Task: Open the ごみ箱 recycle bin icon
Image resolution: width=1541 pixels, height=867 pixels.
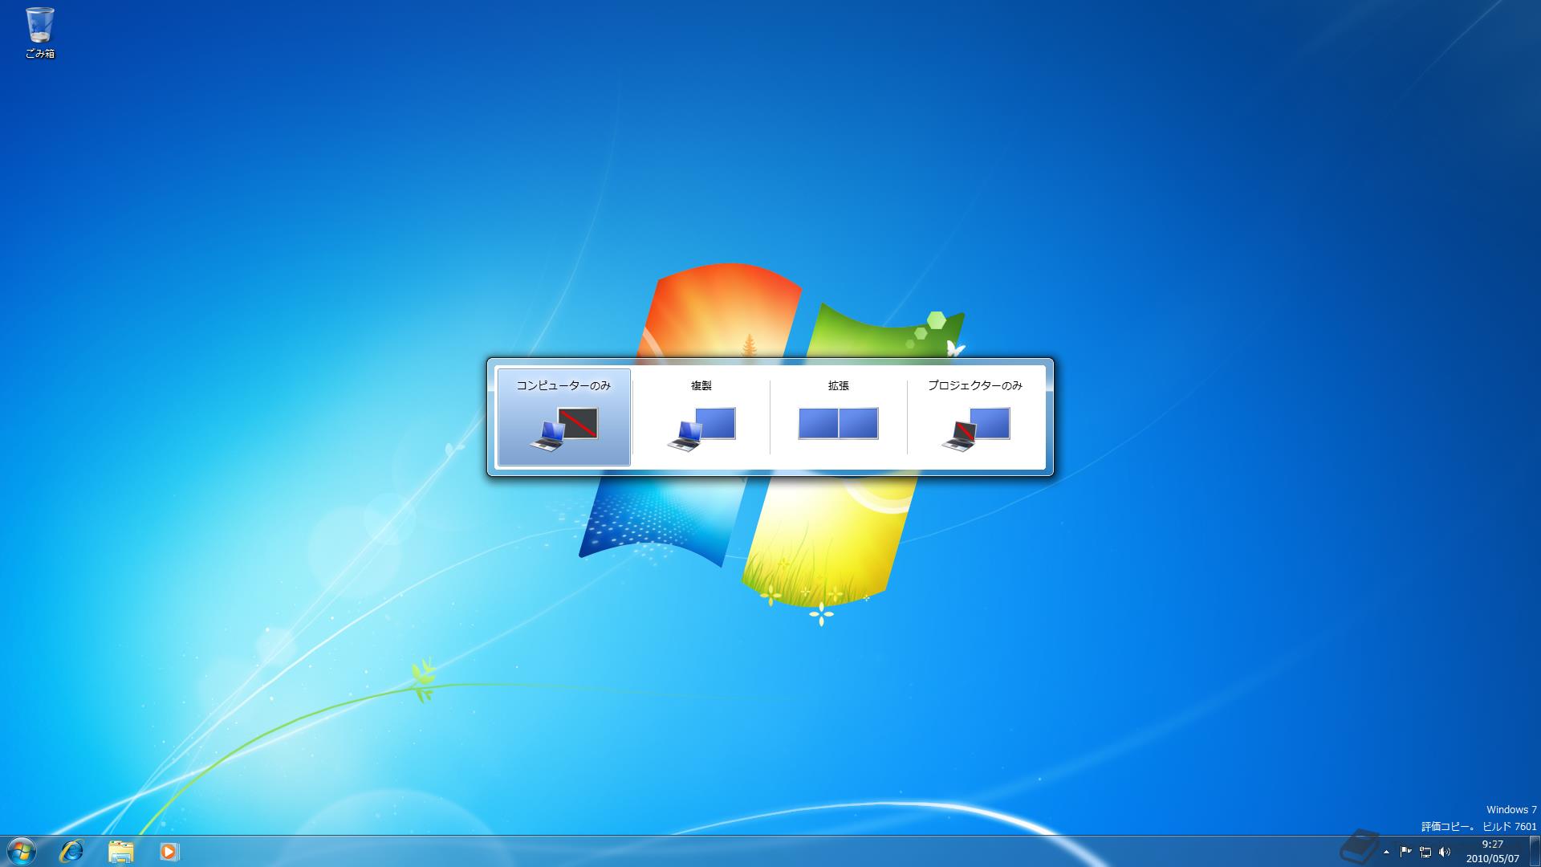Action: [x=40, y=33]
